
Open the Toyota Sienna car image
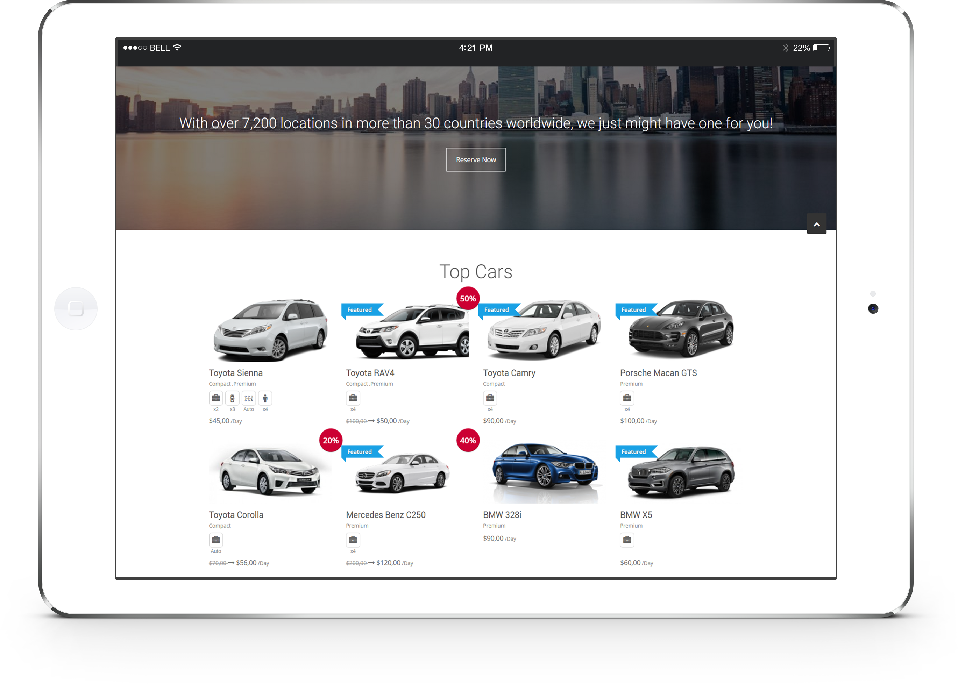point(270,330)
